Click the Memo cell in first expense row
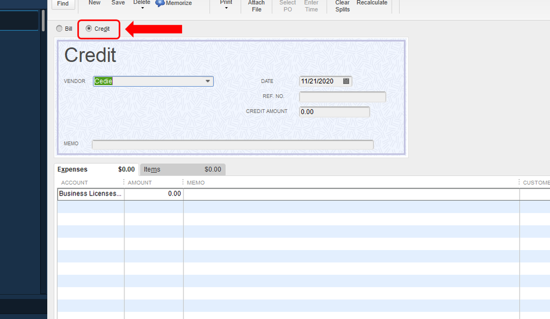The height and width of the screenshot is (319, 550). pyautogui.click(x=351, y=194)
